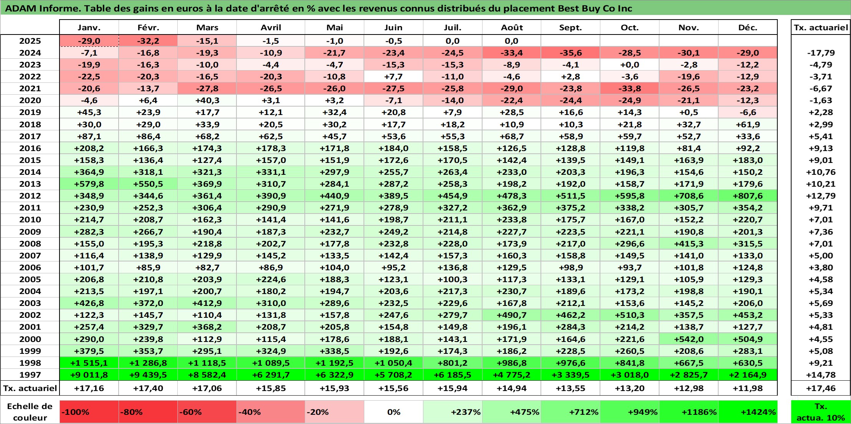Screen dimensions: 851x424
Task: Click the +17,40 February actuarial rate
Action: point(148,388)
